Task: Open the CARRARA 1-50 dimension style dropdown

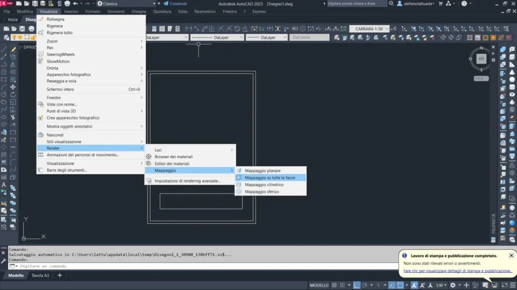Action: click(369, 29)
